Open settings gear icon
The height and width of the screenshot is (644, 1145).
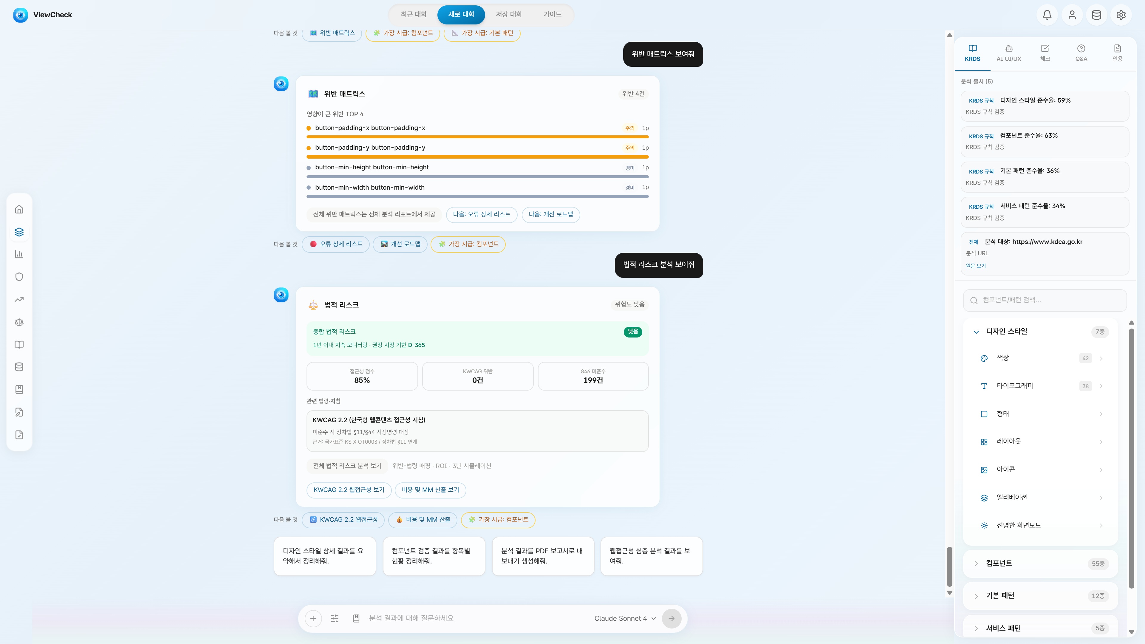tap(1121, 15)
